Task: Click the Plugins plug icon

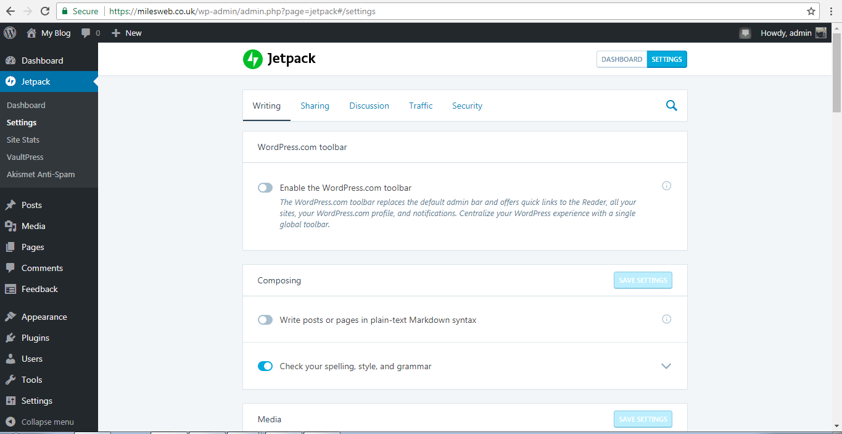Action: coord(10,338)
